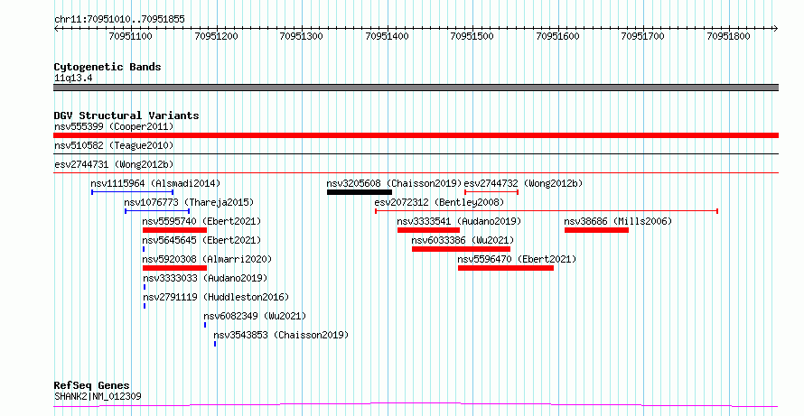
Task: Click the nsv555399 (Cooper2011) red variant bar
Action: tap(416, 135)
